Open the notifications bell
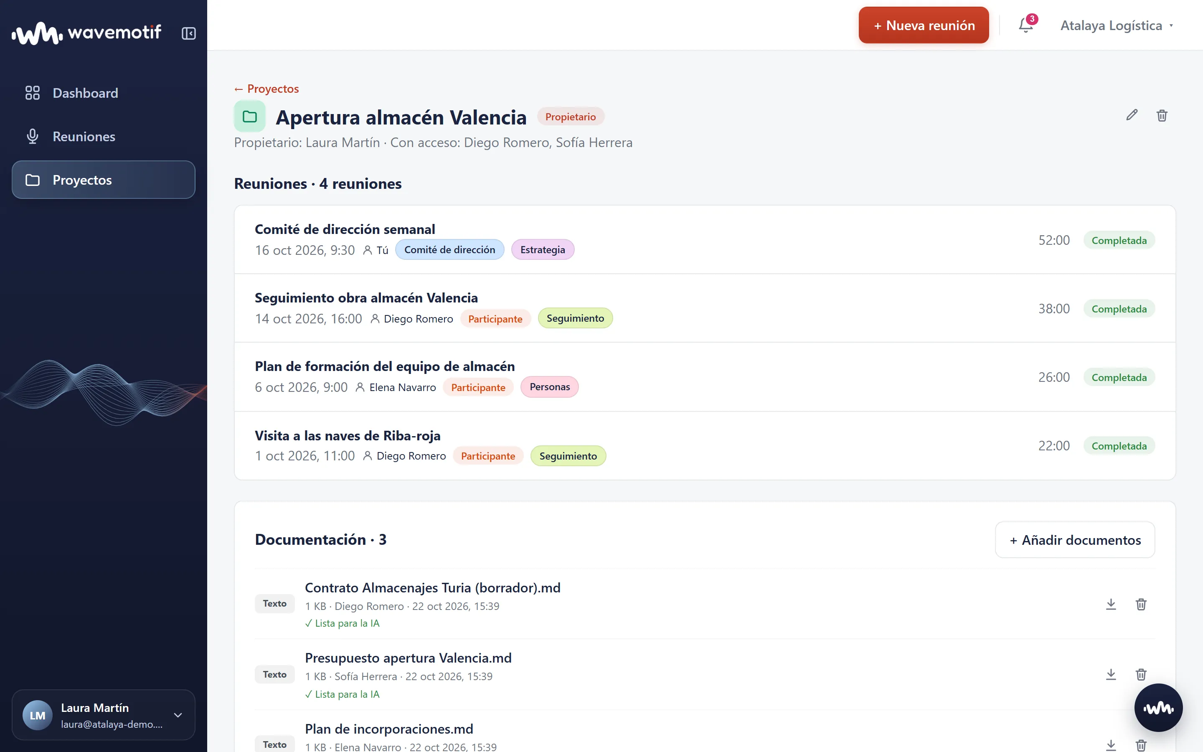 1026,25
